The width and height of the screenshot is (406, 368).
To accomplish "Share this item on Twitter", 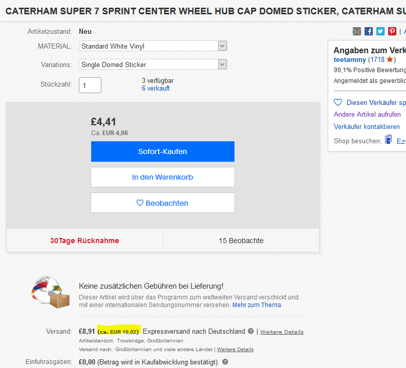I will point(380,31).
